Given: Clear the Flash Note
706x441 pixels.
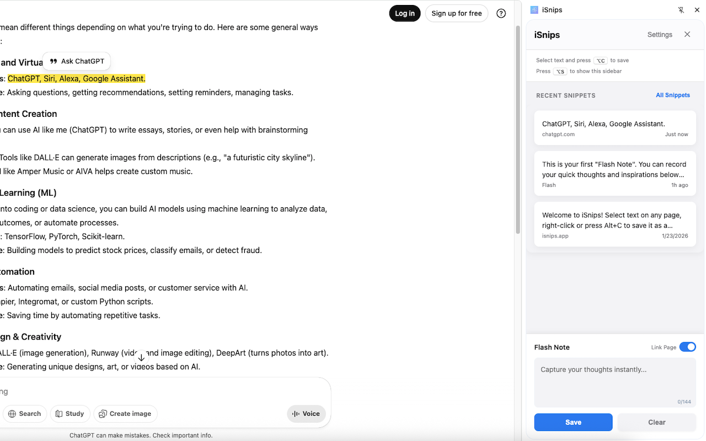Looking at the screenshot, I should pyautogui.click(x=656, y=422).
